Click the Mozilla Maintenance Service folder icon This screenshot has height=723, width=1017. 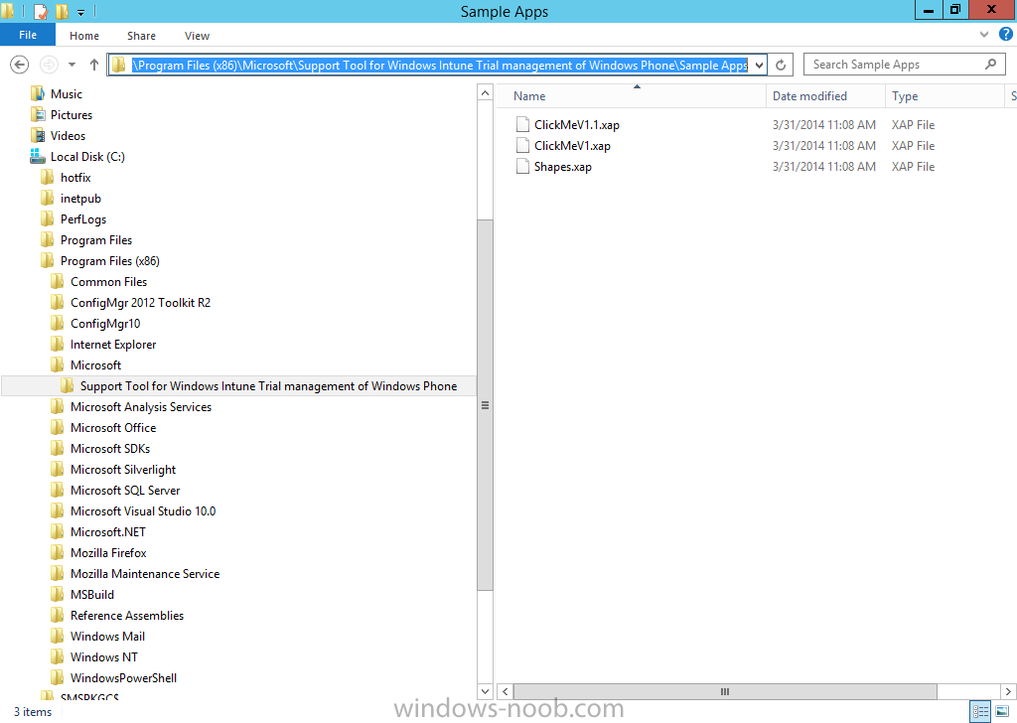(x=57, y=574)
